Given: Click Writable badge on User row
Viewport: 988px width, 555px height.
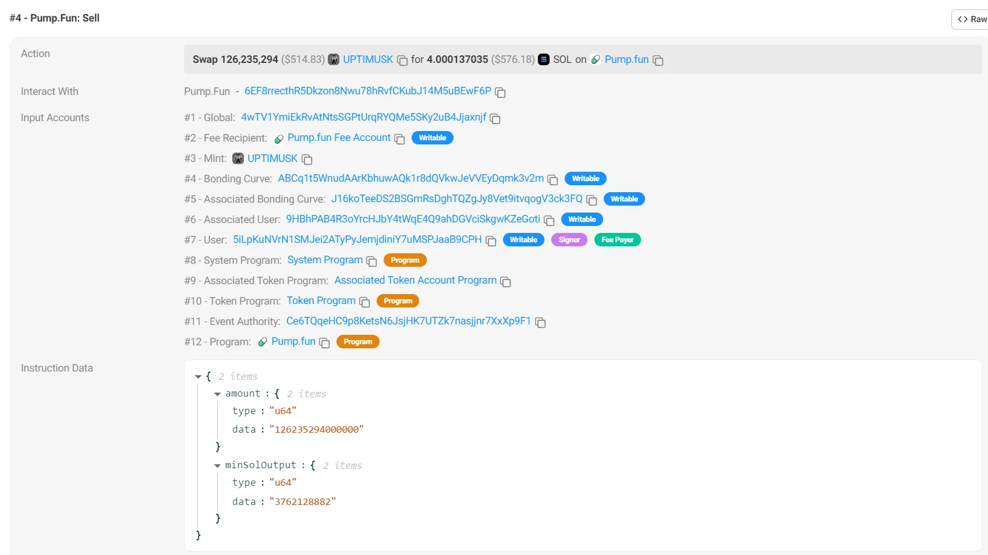Looking at the screenshot, I should [x=523, y=240].
